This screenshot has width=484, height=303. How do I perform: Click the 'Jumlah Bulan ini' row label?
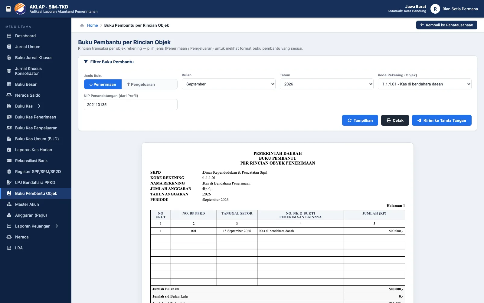click(166, 289)
